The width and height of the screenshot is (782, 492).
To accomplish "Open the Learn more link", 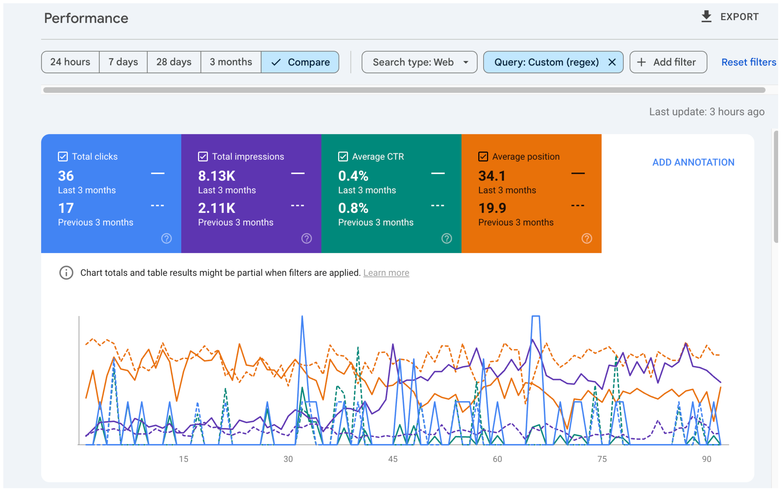I will (x=386, y=273).
